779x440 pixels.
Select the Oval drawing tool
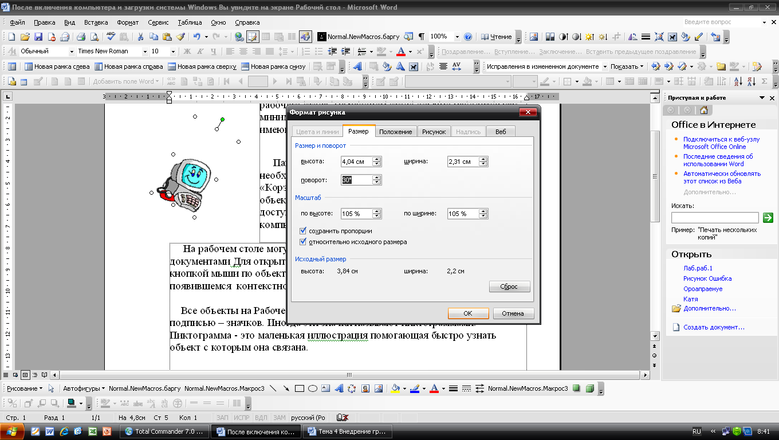click(x=313, y=388)
